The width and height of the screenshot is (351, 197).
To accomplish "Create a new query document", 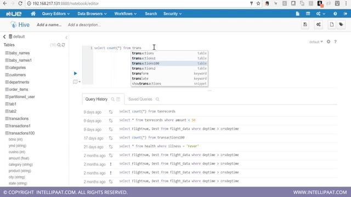I will pos(331,25).
